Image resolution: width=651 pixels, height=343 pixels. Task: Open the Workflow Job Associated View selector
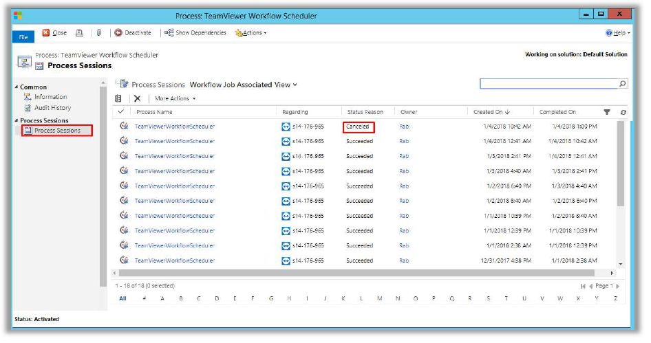click(244, 85)
